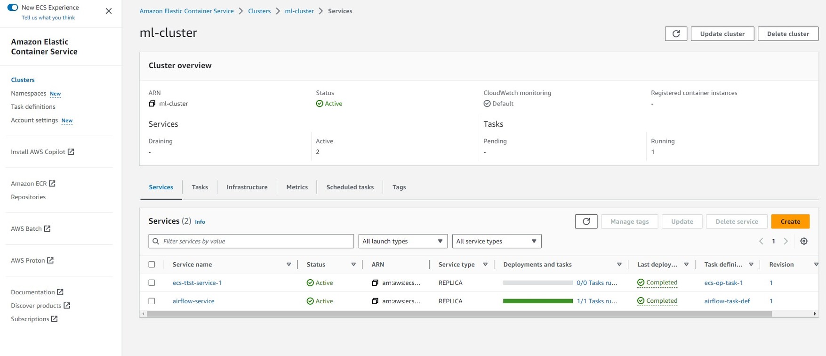The width and height of the screenshot is (826, 356).
Task: Select the ecs-ttst-service-1 checkbox
Action: point(152,283)
